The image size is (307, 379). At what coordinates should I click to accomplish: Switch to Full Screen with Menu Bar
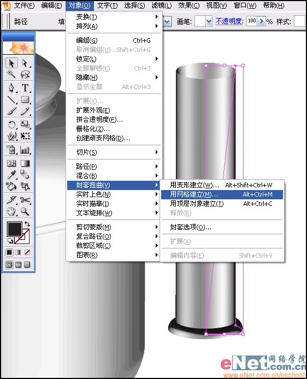[x=19, y=265]
